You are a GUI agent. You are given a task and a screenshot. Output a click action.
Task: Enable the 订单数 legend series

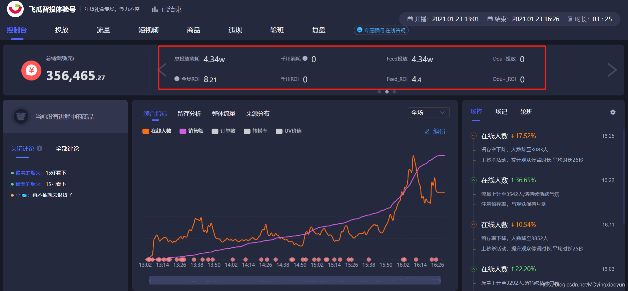[223, 131]
